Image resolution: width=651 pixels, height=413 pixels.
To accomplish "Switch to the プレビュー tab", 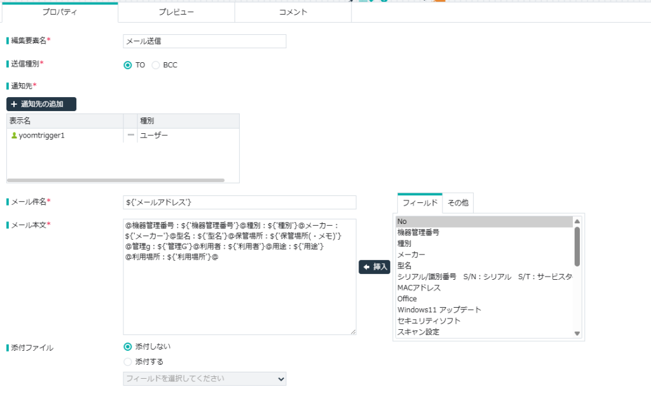I will click(176, 12).
